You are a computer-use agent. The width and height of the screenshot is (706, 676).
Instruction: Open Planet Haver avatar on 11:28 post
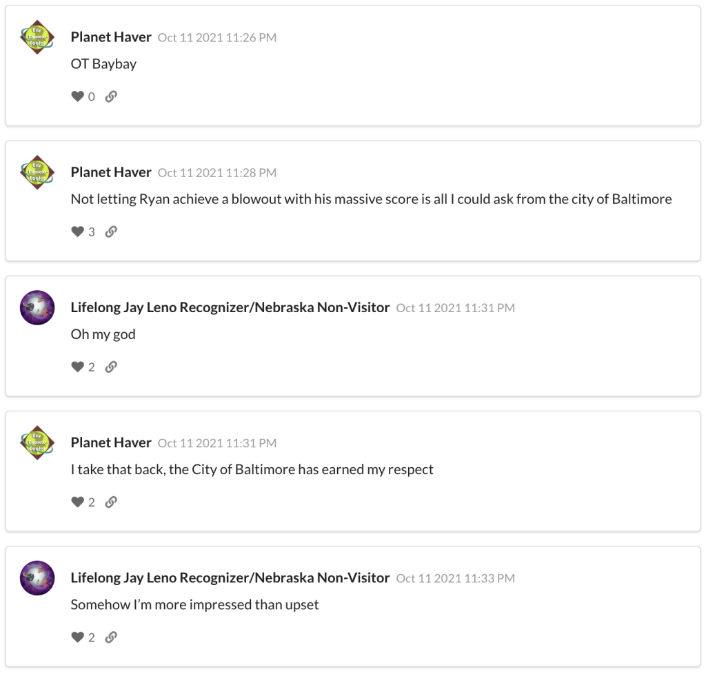pyautogui.click(x=37, y=172)
